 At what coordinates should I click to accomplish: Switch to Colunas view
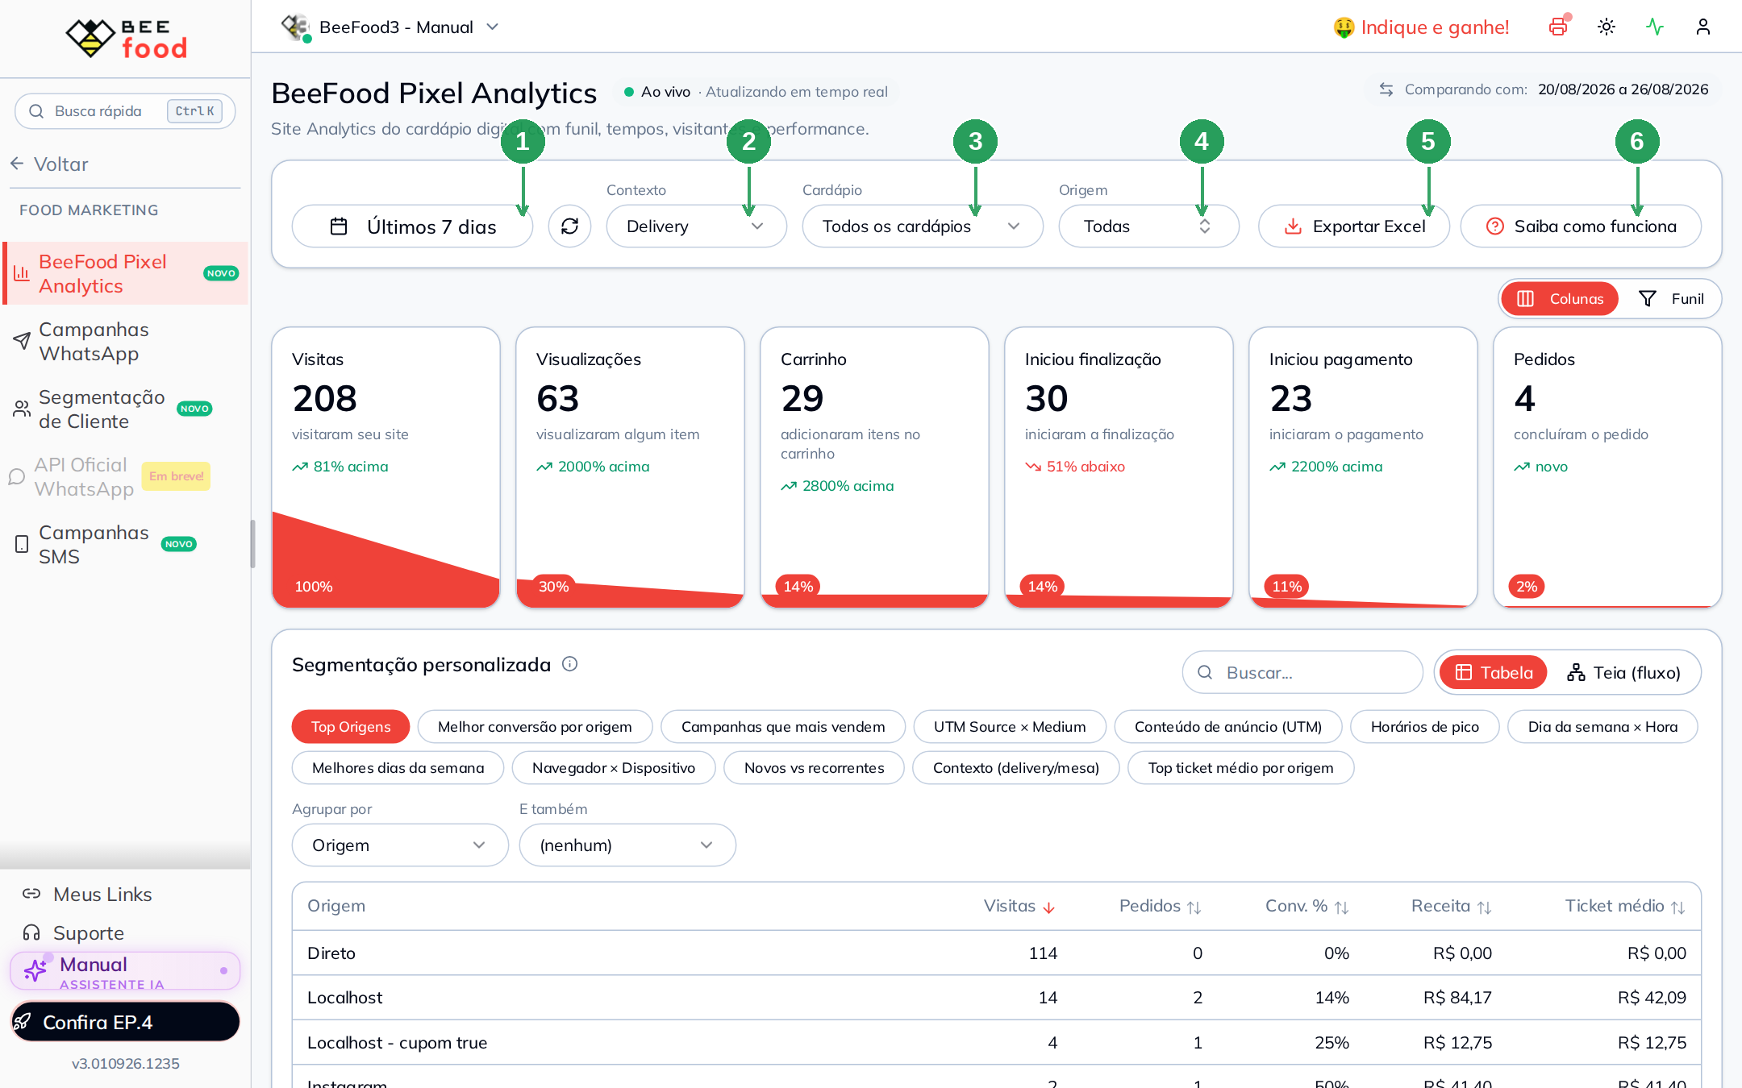[x=1559, y=299]
